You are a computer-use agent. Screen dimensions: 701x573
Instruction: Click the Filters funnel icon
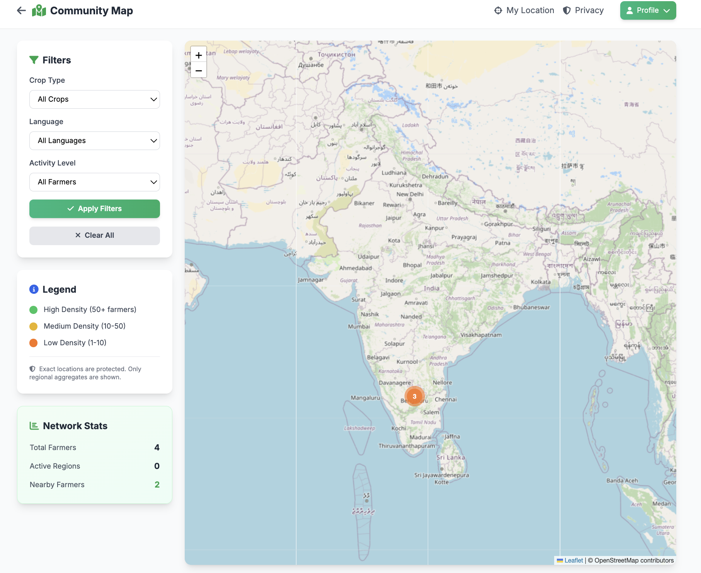[34, 60]
